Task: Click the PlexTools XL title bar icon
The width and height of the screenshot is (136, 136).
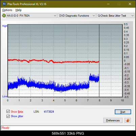Action: 4,4
